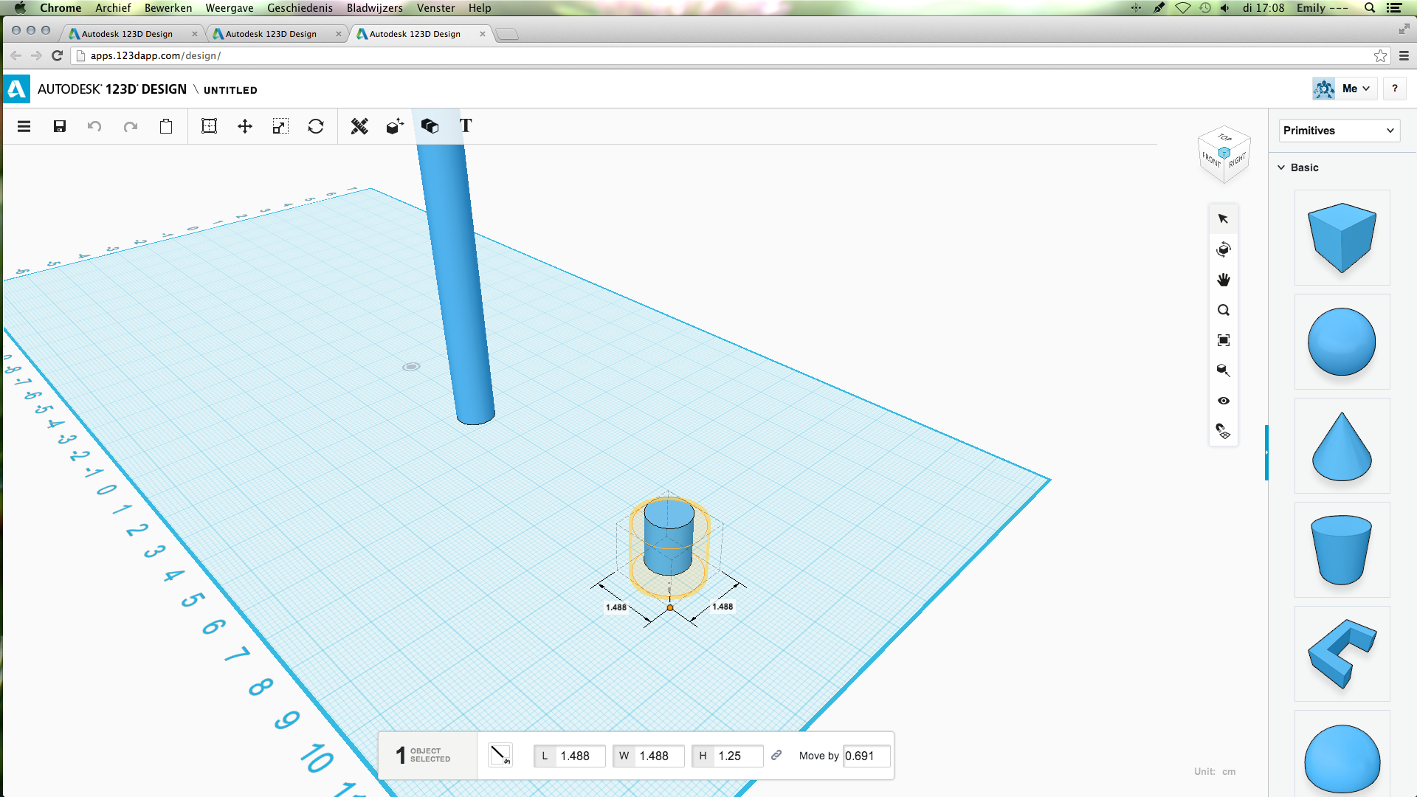Toggle the proportional lock icon
1417x797 pixels.
[x=775, y=756]
